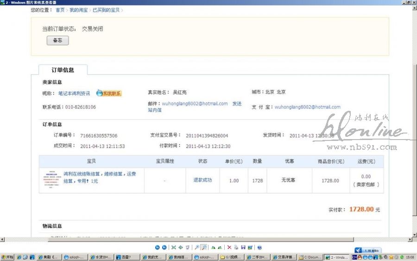
Task: Rotate the image counterclockwise
Action: coord(220,248)
